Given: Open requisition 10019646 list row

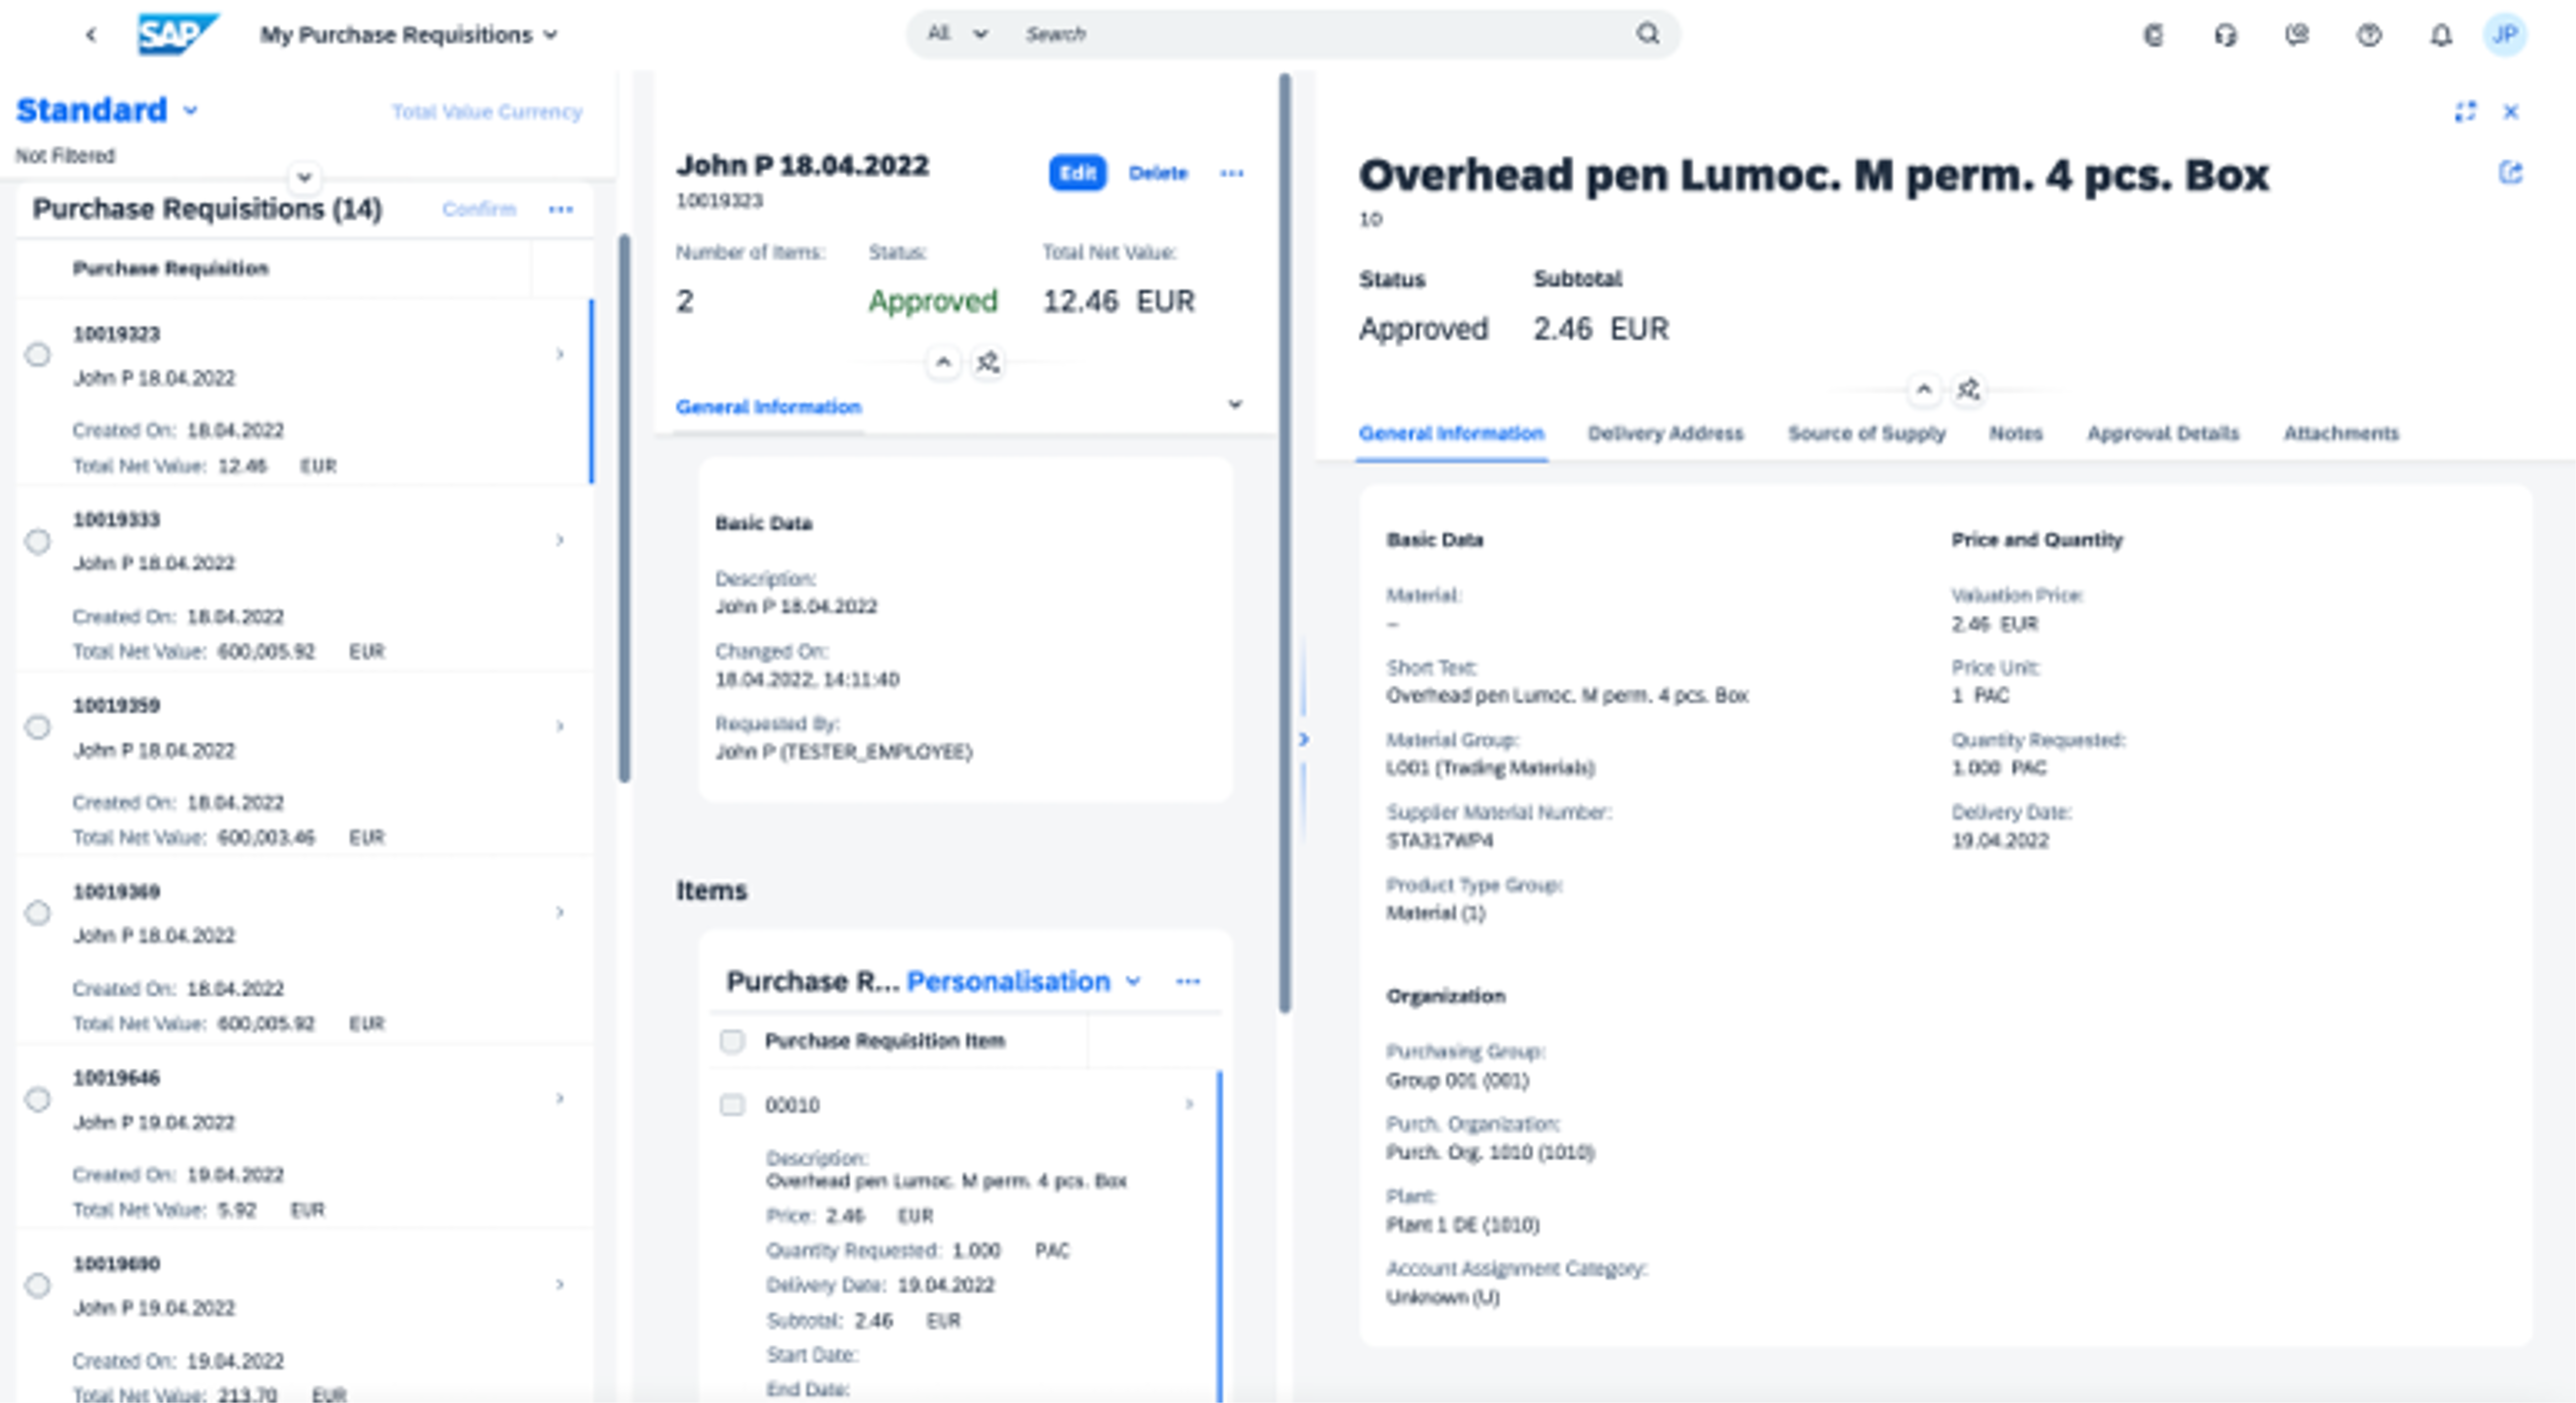Looking at the screenshot, I should point(305,1137).
